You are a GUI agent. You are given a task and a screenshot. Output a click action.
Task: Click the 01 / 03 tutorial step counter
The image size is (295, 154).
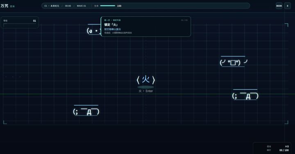pos(184,20)
